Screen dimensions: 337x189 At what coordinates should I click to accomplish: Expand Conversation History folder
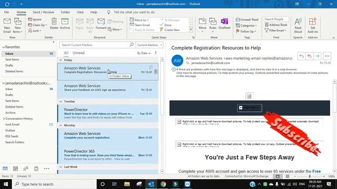(4, 119)
